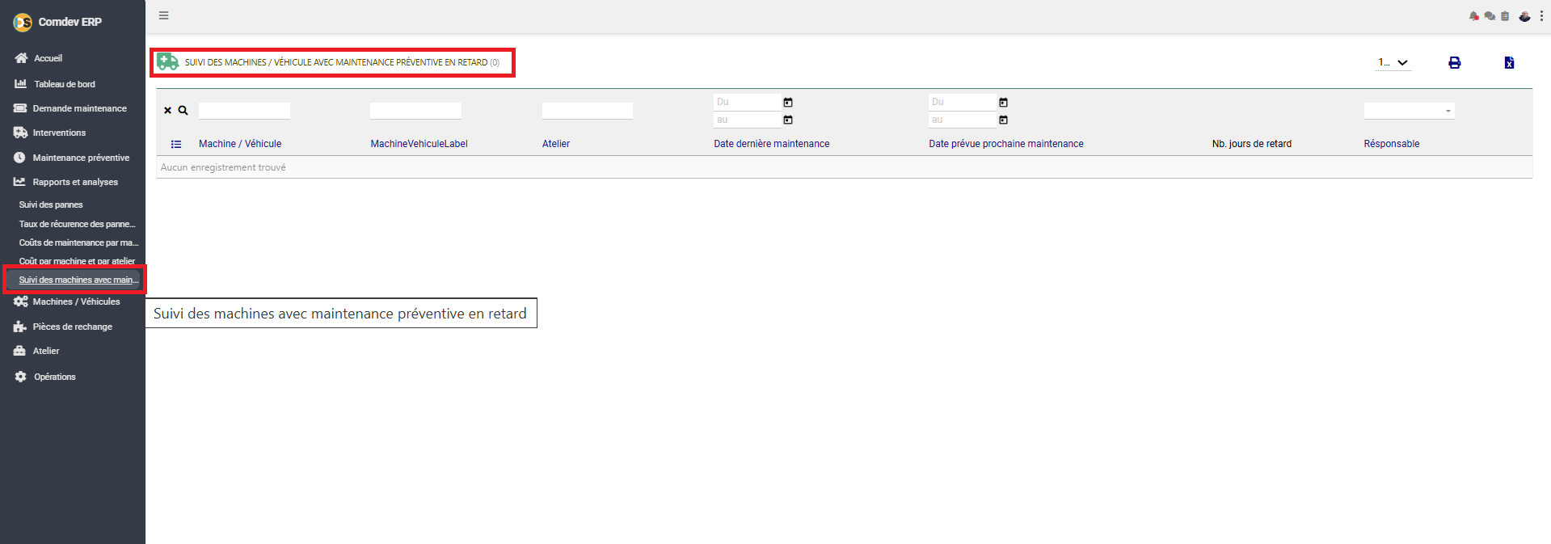Export the list to Excel
Image resolution: width=1551 pixels, height=544 pixels.
point(1509,62)
